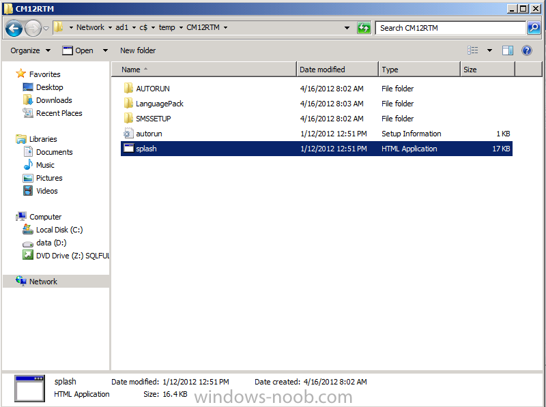Image resolution: width=546 pixels, height=407 pixels.
Task: Click the Pictures library icon
Action: (28, 178)
